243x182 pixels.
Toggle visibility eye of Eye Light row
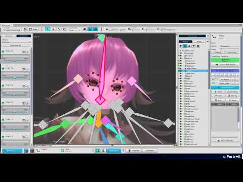tap(180, 66)
